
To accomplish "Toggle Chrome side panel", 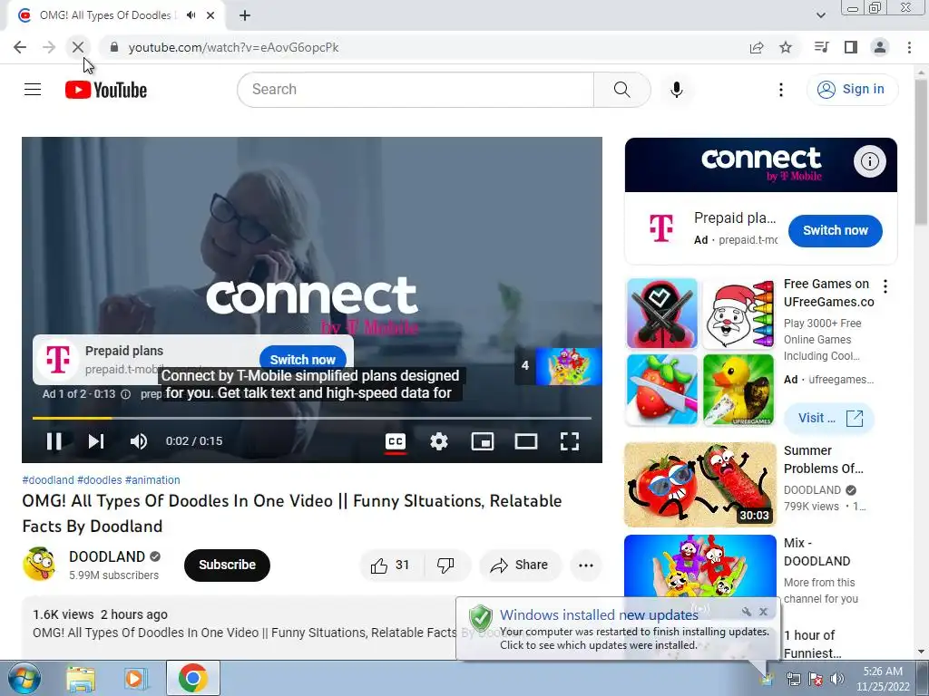I will point(851,47).
